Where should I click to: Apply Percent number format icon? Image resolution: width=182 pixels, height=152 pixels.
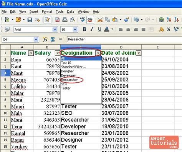point(169,29)
